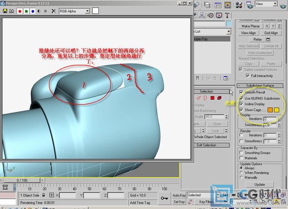Click the Set Keys large key button
Screen dimensions: 288x209
(x=164, y=198)
